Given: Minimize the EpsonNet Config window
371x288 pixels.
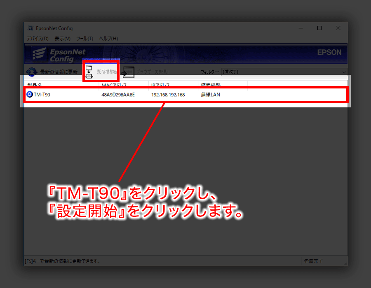Looking at the screenshot, I should [301, 28].
